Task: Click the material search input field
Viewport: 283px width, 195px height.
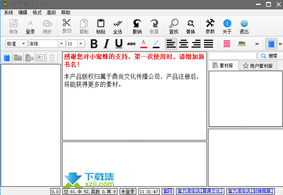Action: coord(232,56)
